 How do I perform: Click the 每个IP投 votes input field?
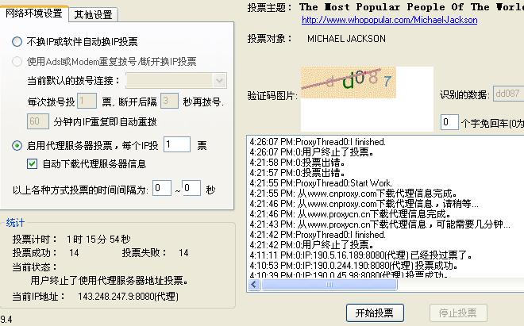pyautogui.click(x=177, y=144)
